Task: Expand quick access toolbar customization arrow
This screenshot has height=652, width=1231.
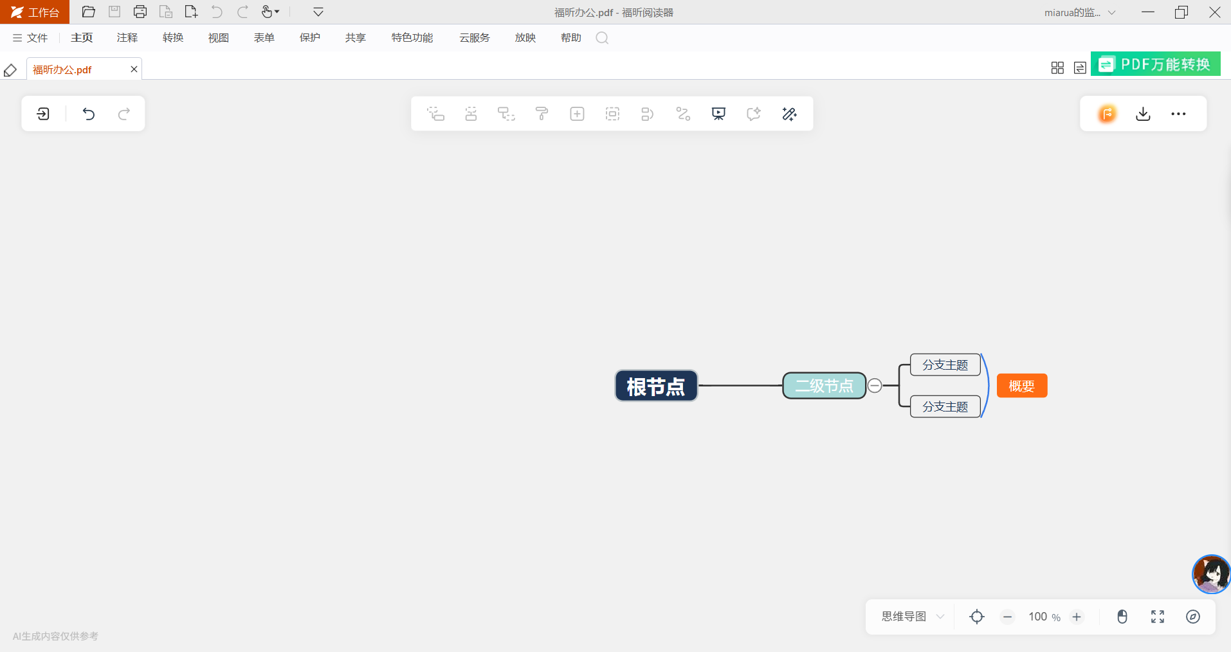Action: pyautogui.click(x=318, y=12)
